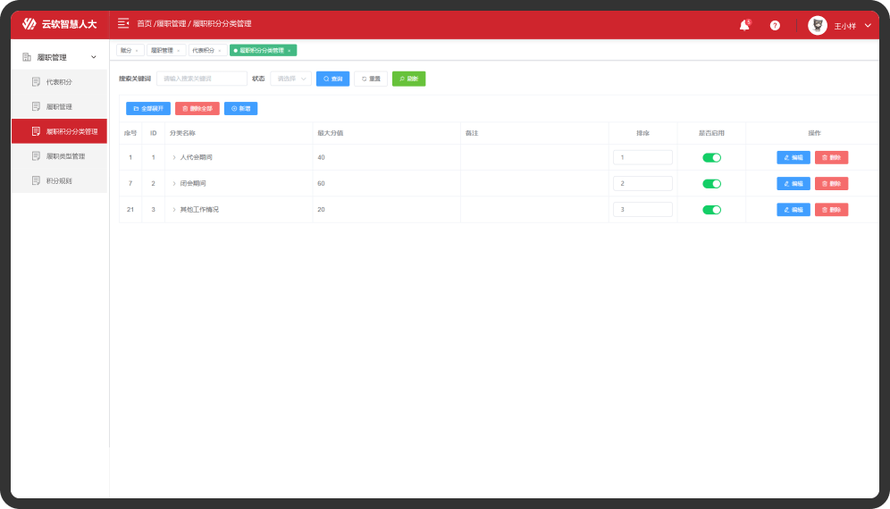Click the help question mark icon

tap(775, 25)
